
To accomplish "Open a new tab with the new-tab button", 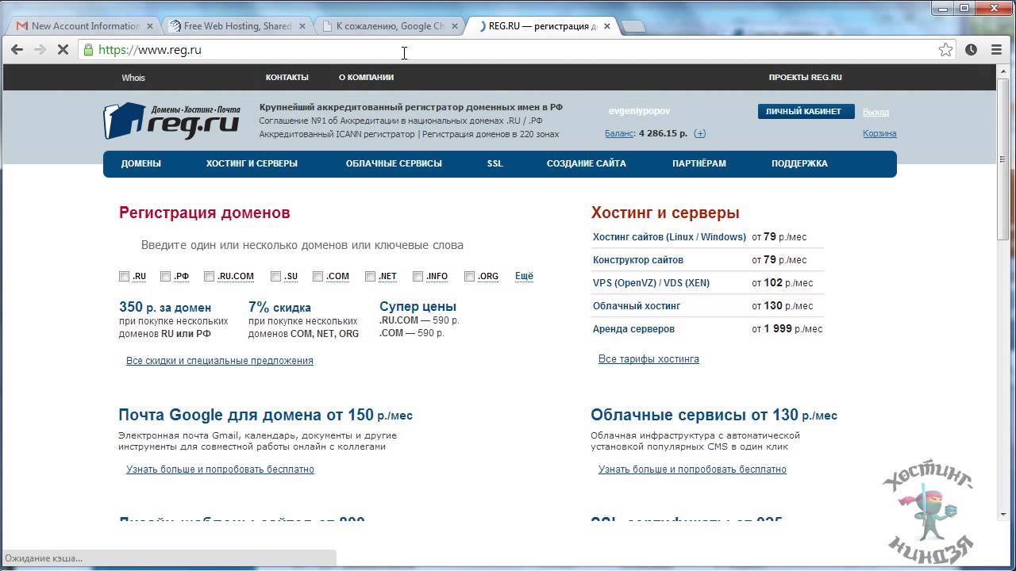I will (633, 26).
